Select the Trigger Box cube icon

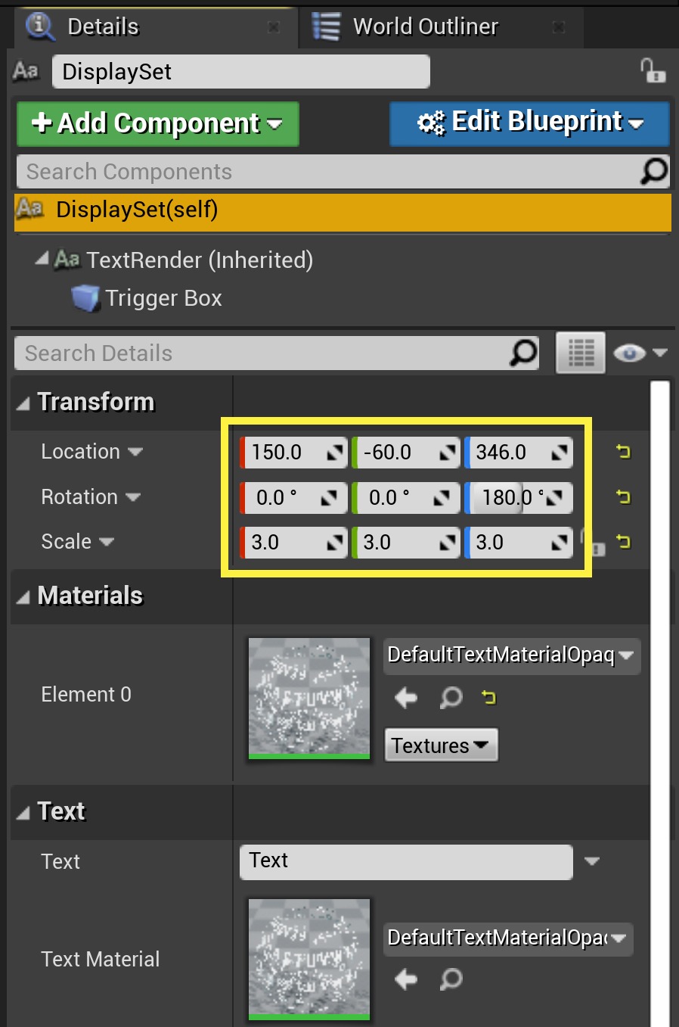85,298
